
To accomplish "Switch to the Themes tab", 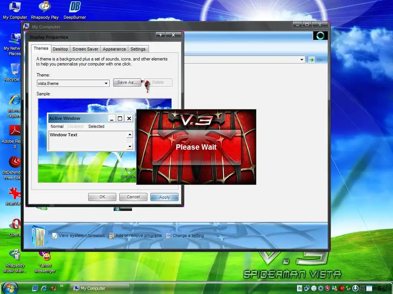I will click(41, 49).
